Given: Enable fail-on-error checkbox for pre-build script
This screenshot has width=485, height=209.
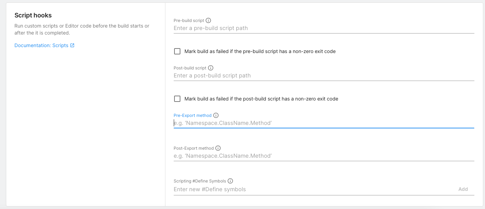Looking at the screenshot, I should (x=177, y=51).
